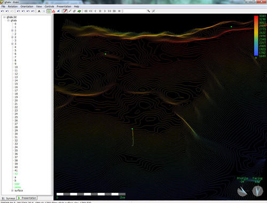
Task: Expand the surface tree node
Action: coord(12,191)
